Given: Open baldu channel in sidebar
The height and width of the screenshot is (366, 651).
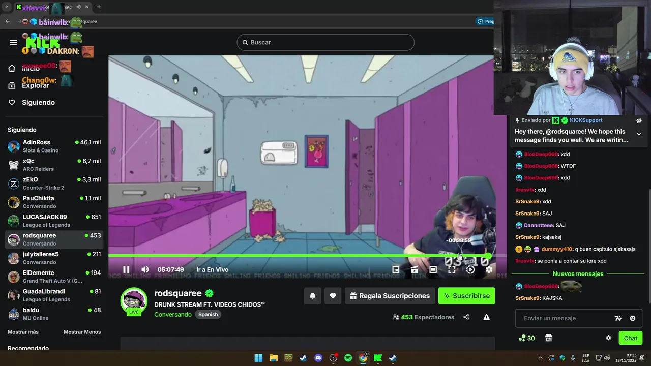Looking at the screenshot, I should click(x=54, y=314).
